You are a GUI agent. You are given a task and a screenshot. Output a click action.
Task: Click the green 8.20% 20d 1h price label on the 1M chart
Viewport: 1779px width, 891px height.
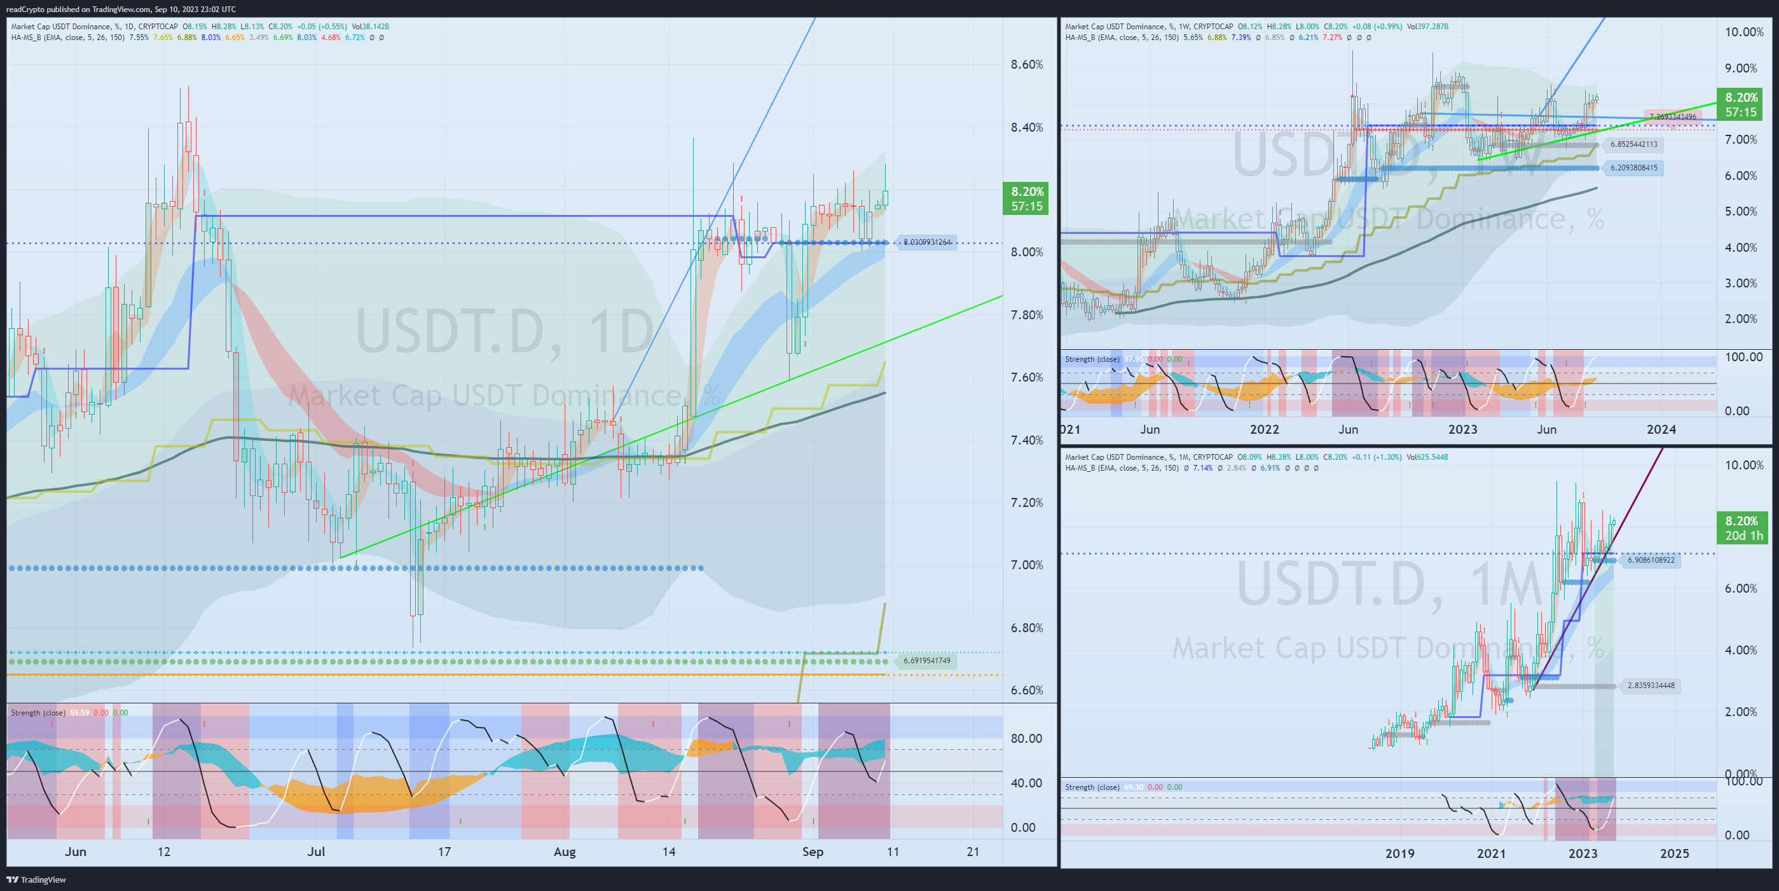[x=1743, y=528]
